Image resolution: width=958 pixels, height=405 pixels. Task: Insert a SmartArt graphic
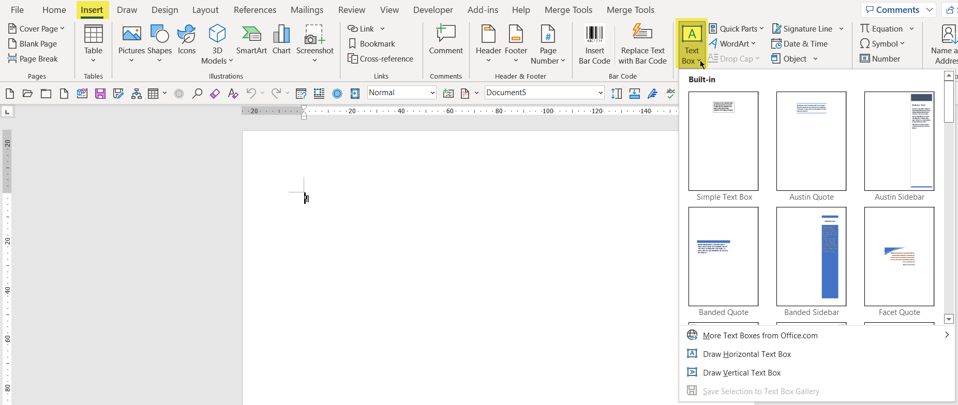(x=251, y=40)
